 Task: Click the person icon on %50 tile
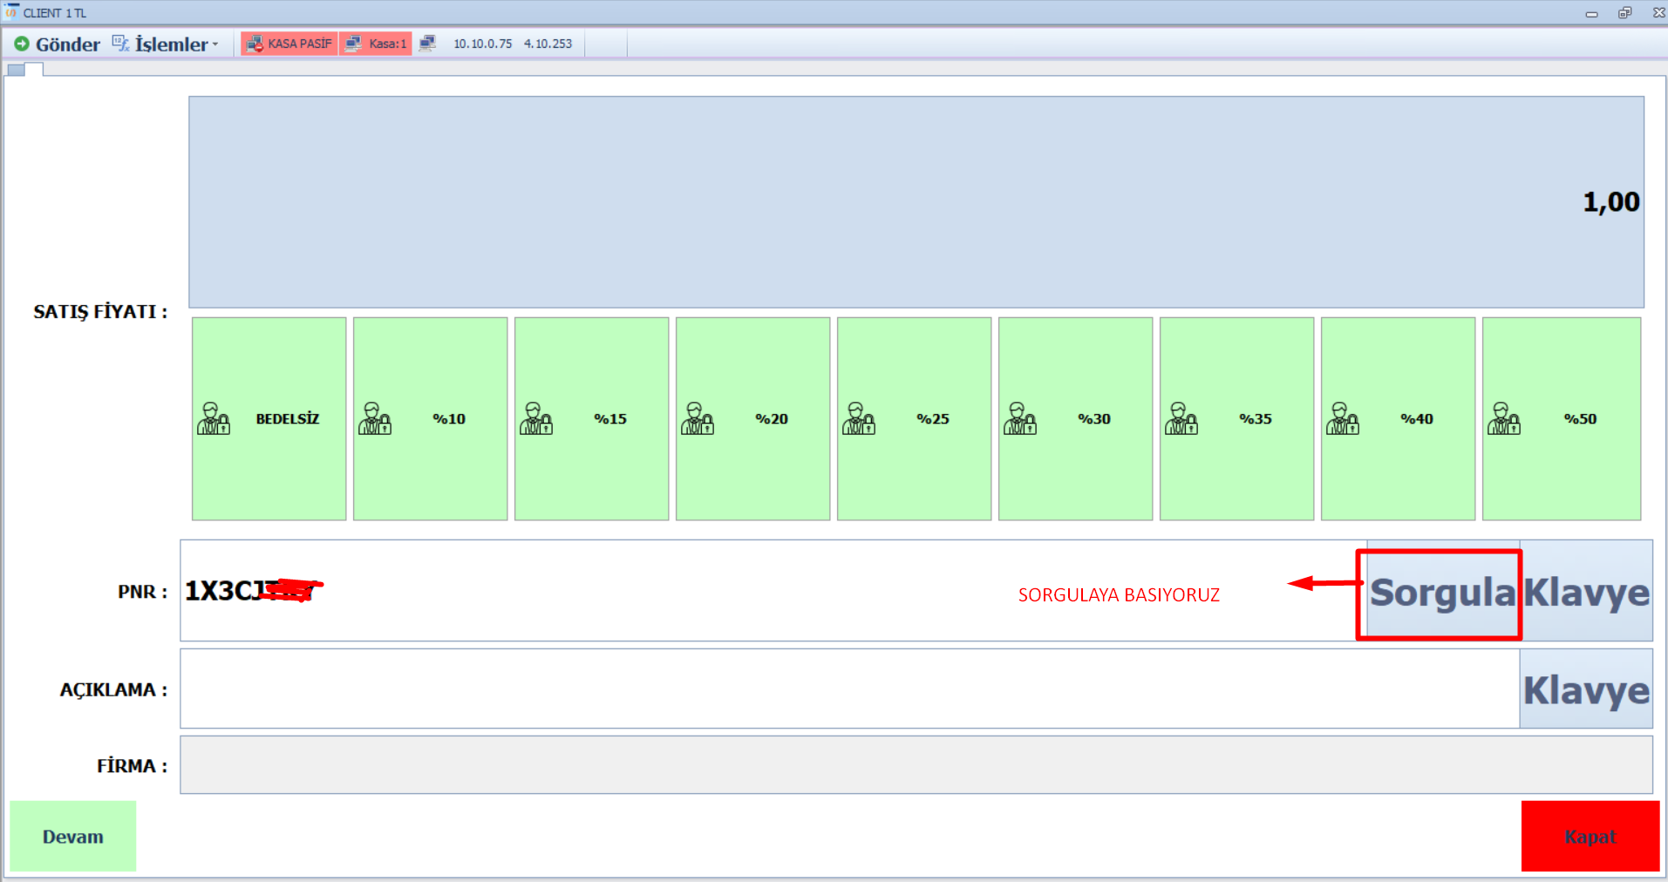pyautogui.click(x=1504, y=418)
